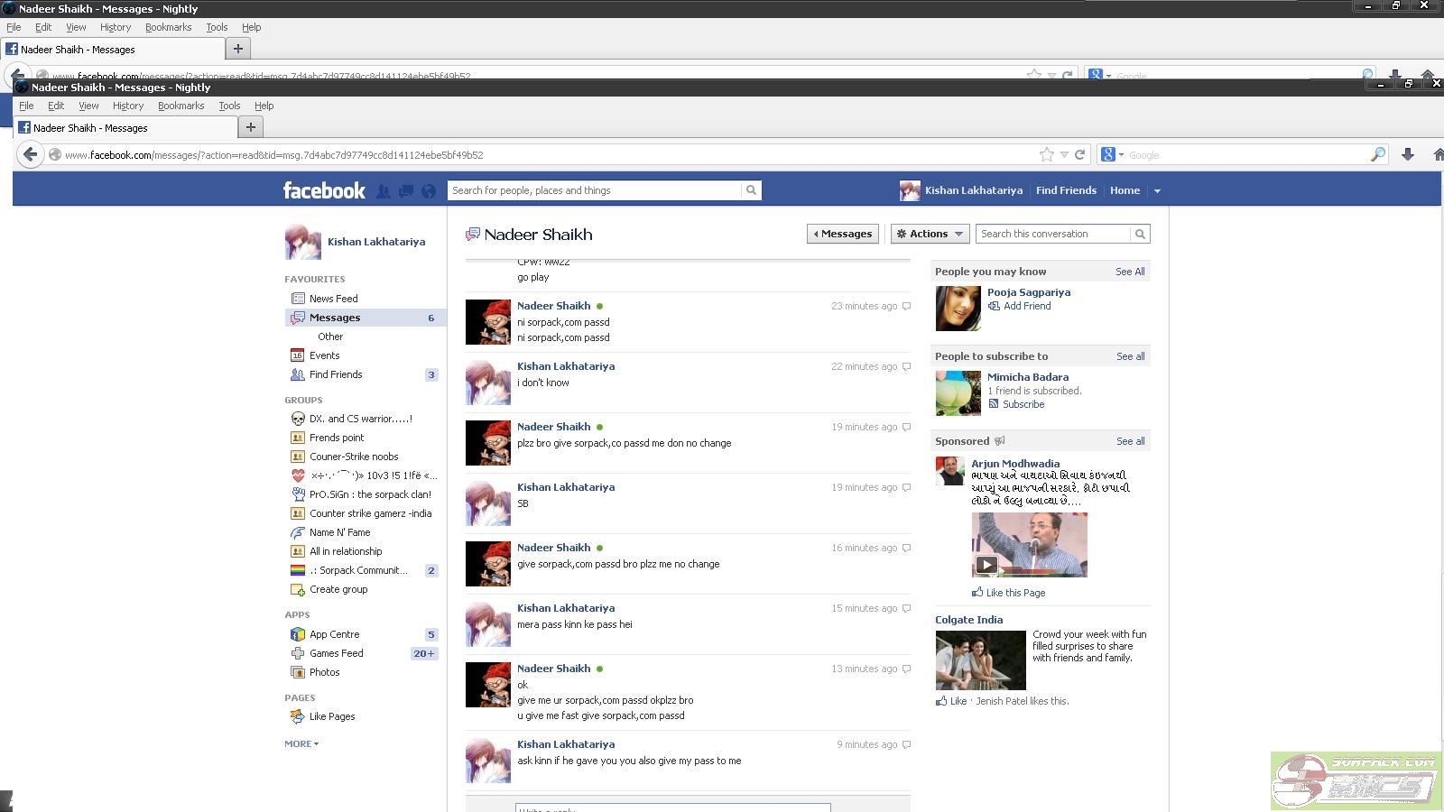Click Add Friend for Pooja Sagpariya
Screen dimensions: 1444x812
point(1027,306)
